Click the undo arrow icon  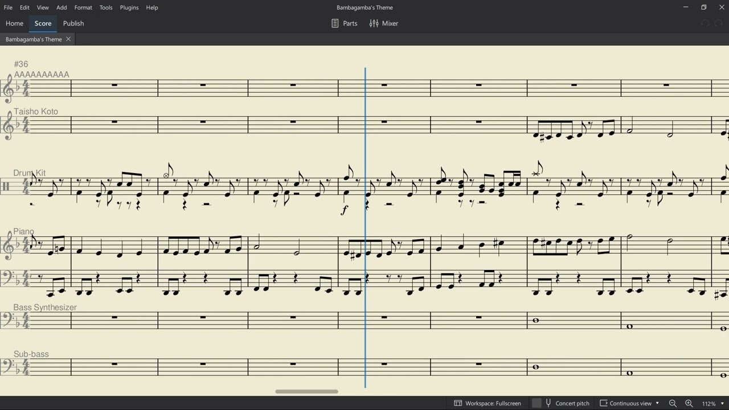pyautogui.click(x=705, y=23)
